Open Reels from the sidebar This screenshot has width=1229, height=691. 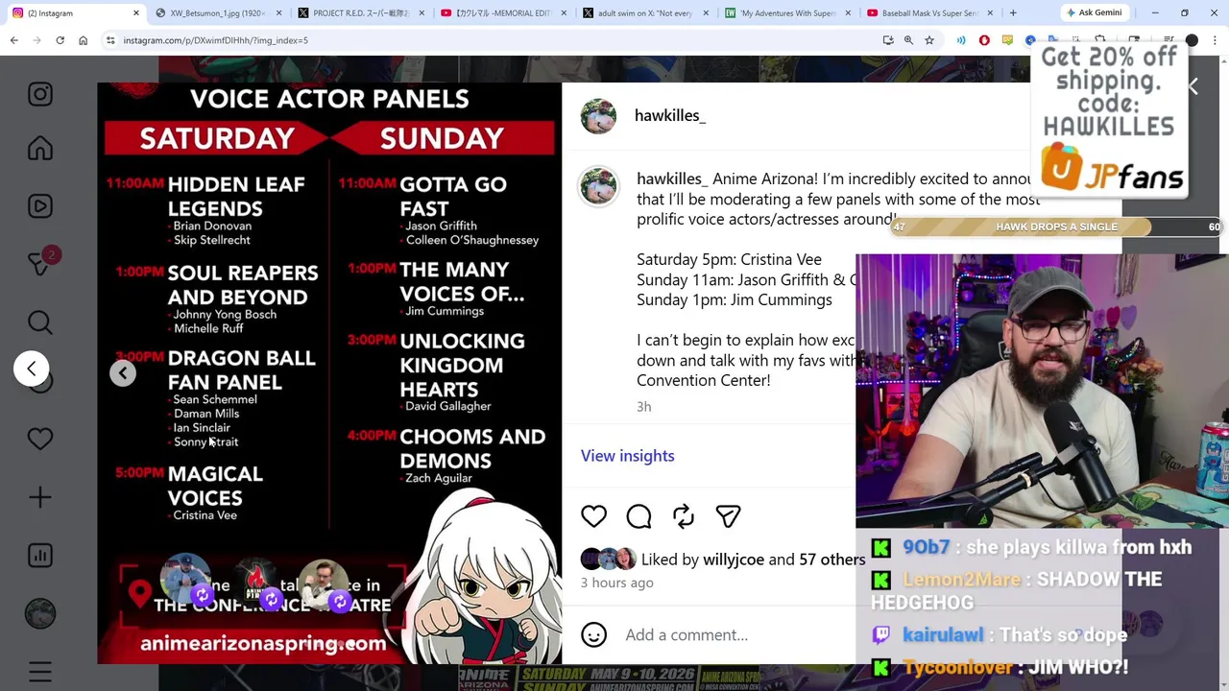(40, 206)
